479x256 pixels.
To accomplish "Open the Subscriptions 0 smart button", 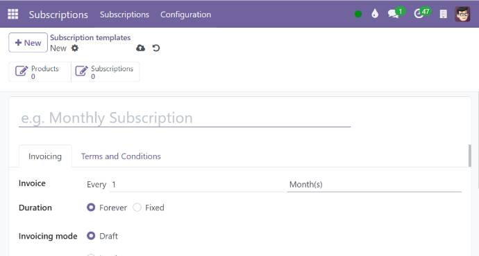I will (105, 72).
